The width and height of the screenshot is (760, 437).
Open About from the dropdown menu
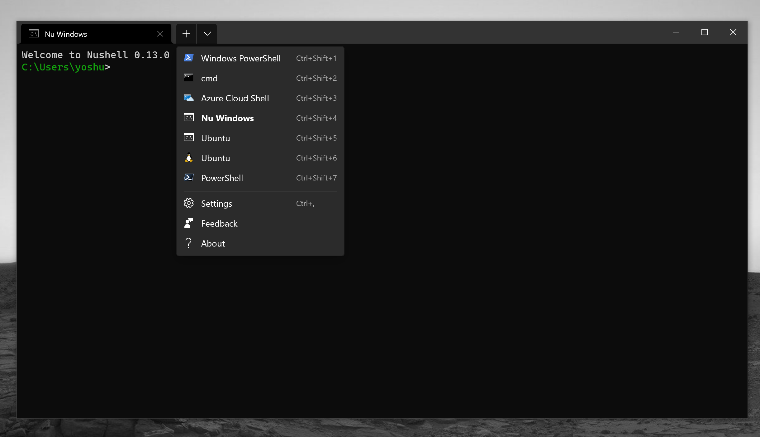pyautogui.click(x=213, y=243)
